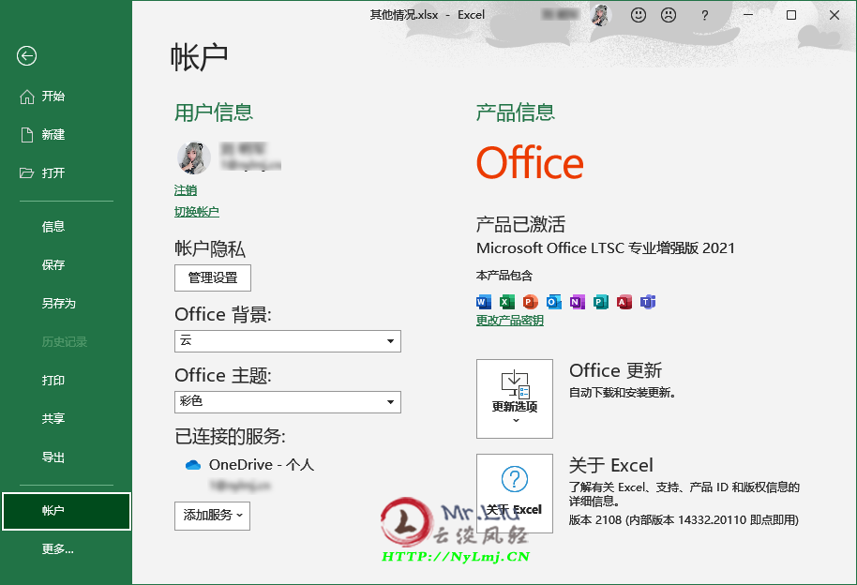Click the profile avatar in the title bar
Image resolution: width=857 pixels, height=585 pixels.
pyautogui.click(x=601, y=15)
